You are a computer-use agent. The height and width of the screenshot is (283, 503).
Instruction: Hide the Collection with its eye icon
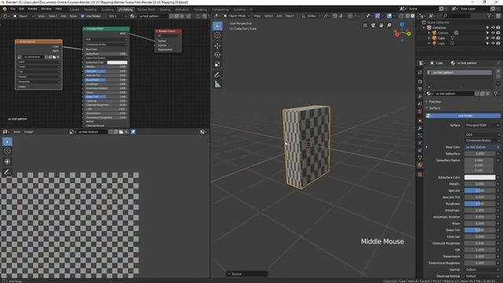(x=493, y=28)
